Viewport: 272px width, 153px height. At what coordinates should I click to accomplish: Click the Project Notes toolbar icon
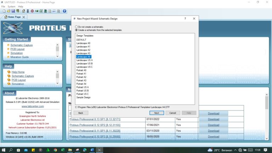tap(59, 11)
